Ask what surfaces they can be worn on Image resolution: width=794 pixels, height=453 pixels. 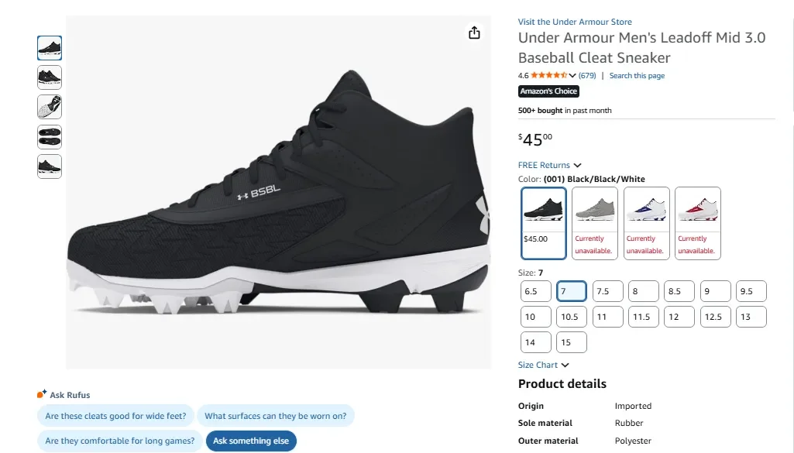(x=277, y=416)
